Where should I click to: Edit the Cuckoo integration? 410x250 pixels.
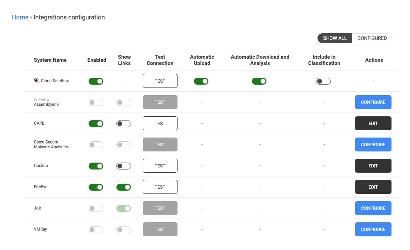tap(373, 166)
